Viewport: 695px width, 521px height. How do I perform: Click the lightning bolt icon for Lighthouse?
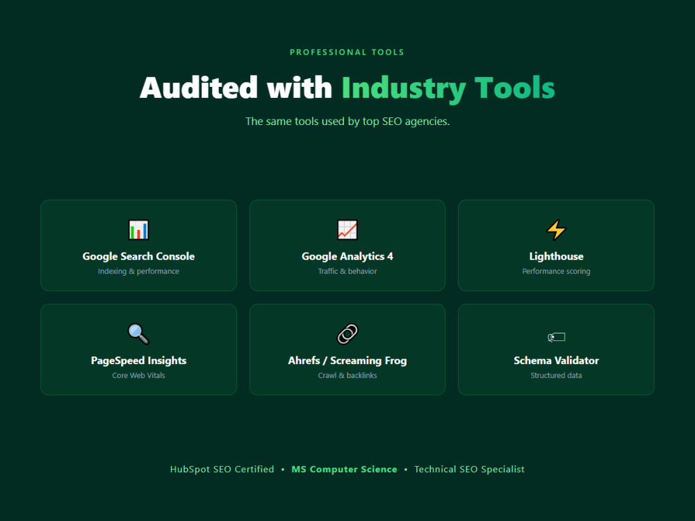[556, 230]
